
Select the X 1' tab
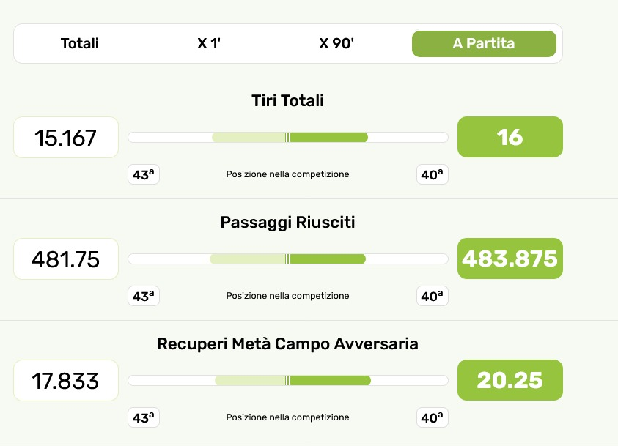click(209, 43)
